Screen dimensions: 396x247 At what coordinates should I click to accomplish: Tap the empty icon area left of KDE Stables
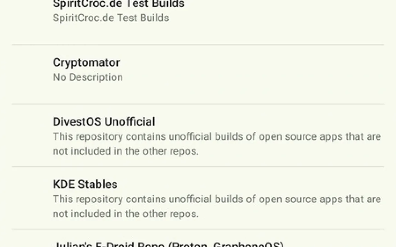pyautogui.click(x=32, y=198)
